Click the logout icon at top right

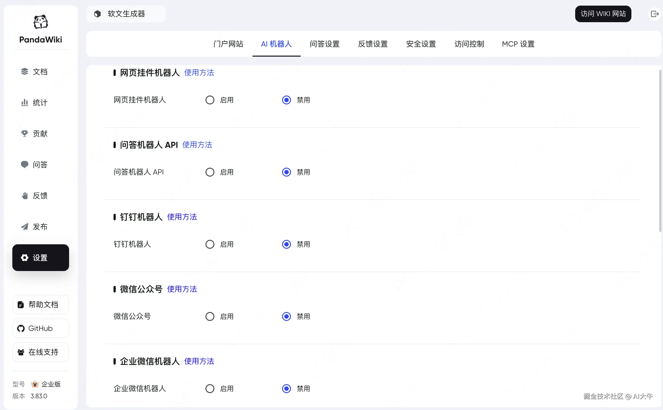[x=654, y=14]
